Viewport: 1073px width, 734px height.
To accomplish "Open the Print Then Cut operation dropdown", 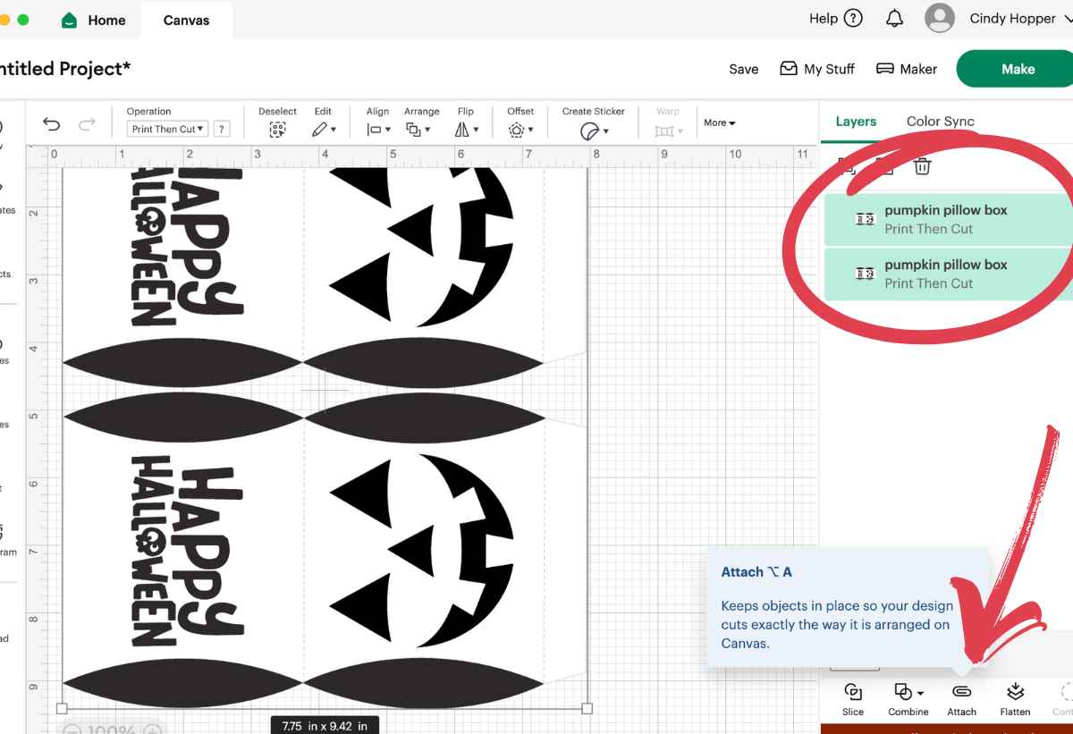I will point(167,129).
